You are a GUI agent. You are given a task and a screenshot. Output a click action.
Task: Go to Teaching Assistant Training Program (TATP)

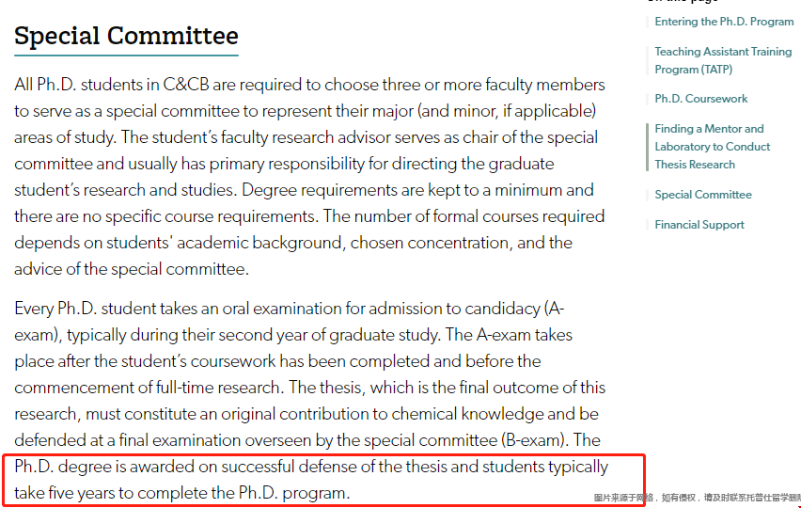723,60
